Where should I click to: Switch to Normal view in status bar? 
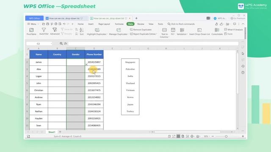(x=178, y=136)
